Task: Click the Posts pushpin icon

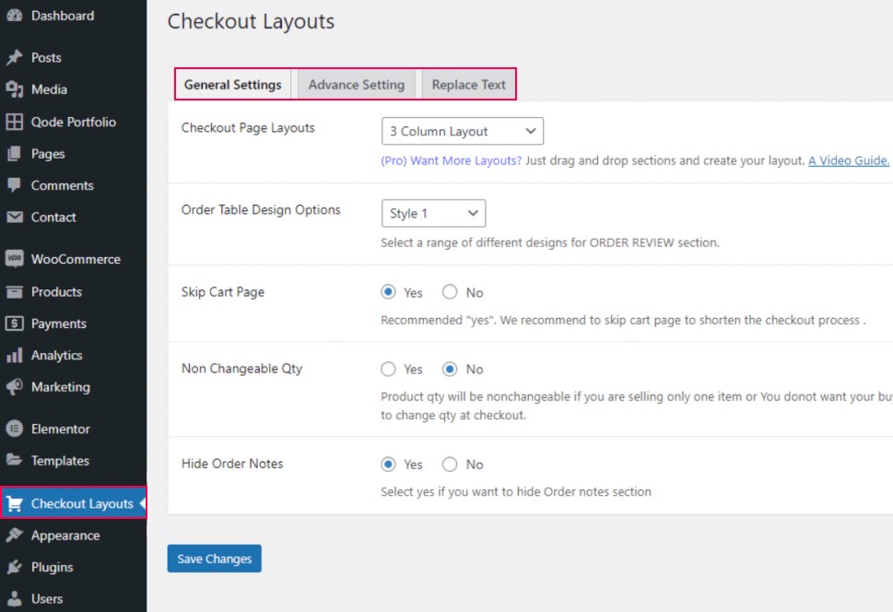Action: click(x=14, y=57)
